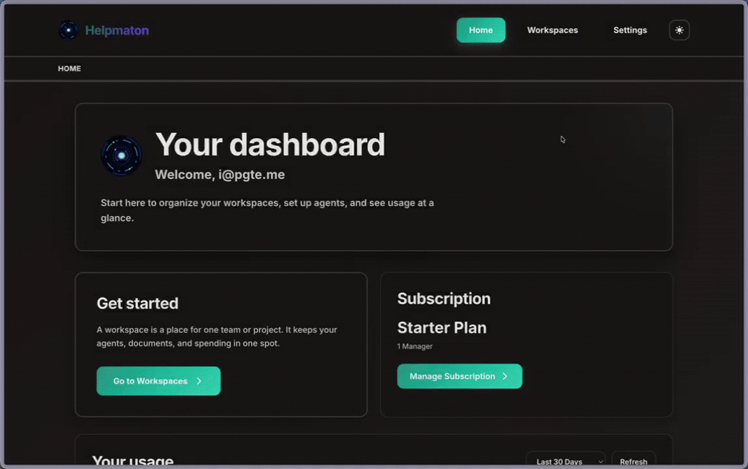Open the Home nav tab
The width and height of the screenshot is (748, 469).
click(x=481, y=30)
